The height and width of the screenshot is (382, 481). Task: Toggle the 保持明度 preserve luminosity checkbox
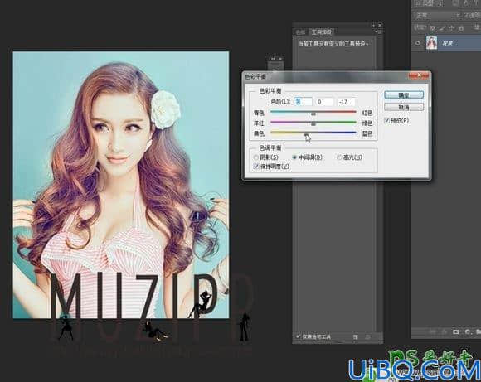pyautogui.click(x=255, y=167)
